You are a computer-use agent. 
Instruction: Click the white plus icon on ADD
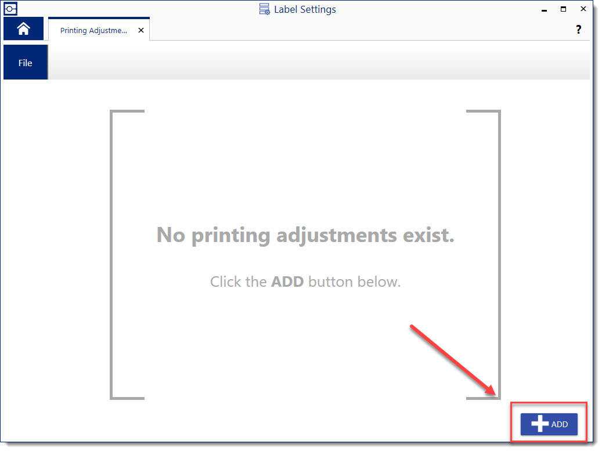click(540, 424)
